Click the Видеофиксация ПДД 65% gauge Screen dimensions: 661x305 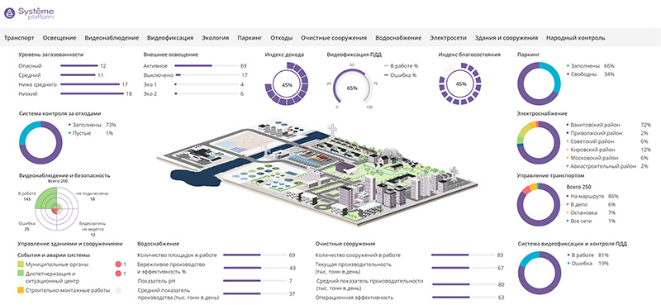point(353,88)
